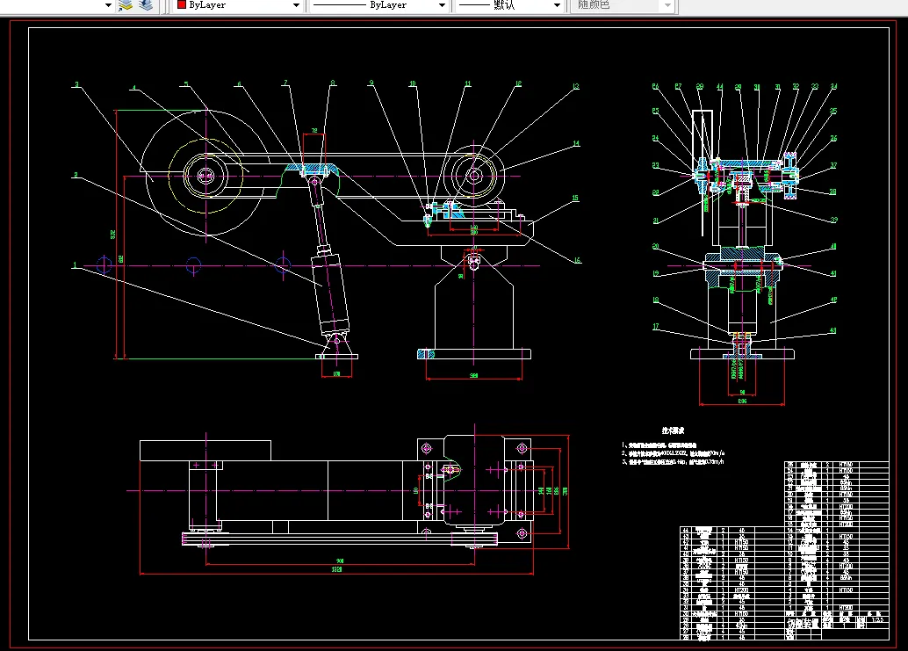Expand the color control ByLayer dropdown
This screenshot has width=908, height=651.
click(x=296, y=5)
